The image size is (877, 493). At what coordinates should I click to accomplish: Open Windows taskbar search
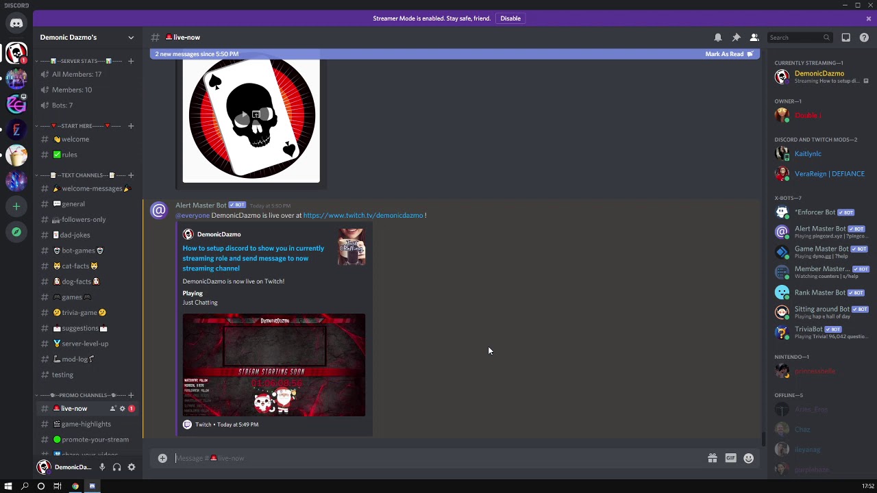pos(25,486)
